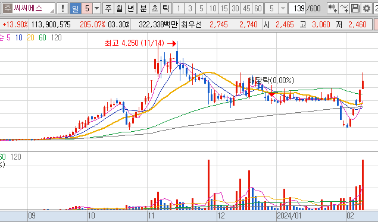Click the 2,740 bid price value

coord(248,24)
